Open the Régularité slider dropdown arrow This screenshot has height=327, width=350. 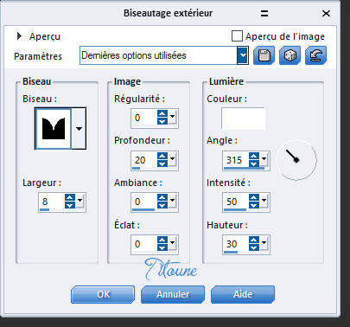click(x=173, y=117)
